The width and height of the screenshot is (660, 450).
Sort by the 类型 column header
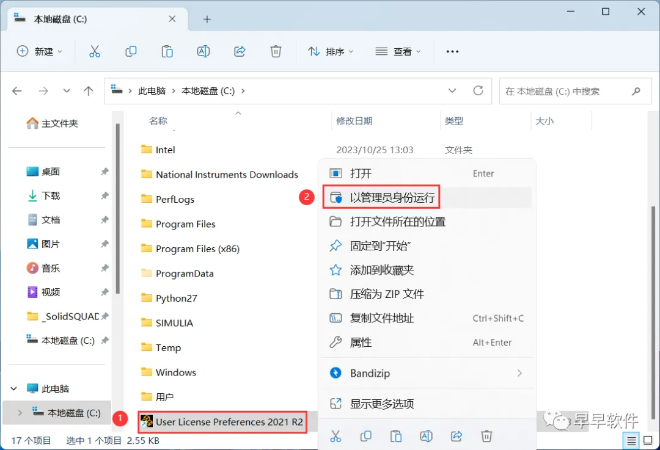click(454, 121)
